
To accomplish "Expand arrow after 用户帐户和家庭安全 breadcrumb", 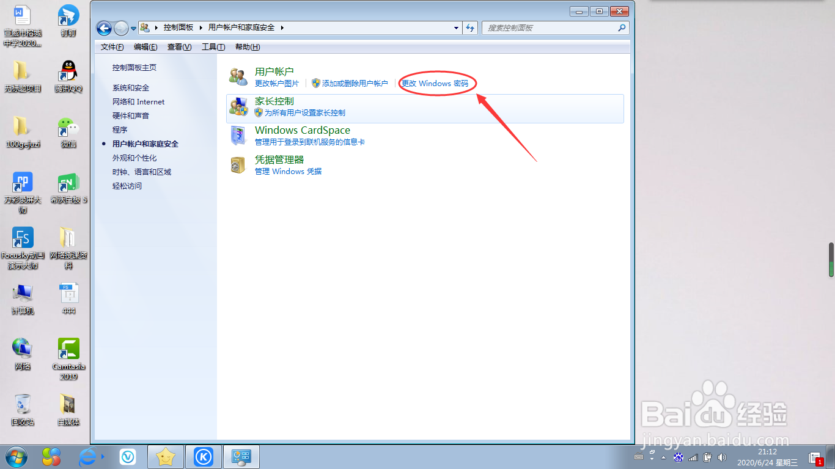I will [282, 28].
